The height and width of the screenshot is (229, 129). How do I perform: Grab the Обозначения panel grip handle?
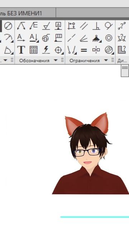(x=62, y=60)
